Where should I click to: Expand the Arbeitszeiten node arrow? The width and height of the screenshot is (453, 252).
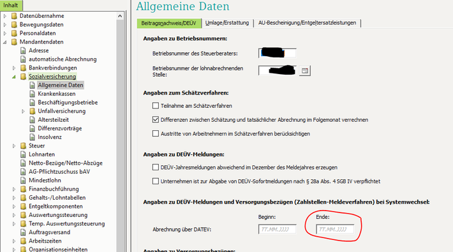click(14, 241)
